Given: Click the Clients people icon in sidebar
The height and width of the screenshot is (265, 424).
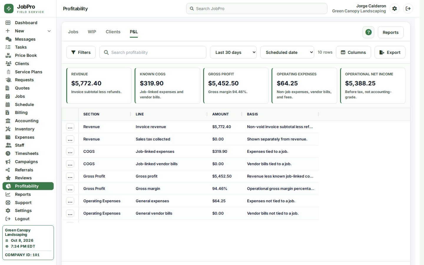Looking at the screenshot, I should tap(8, 64).
